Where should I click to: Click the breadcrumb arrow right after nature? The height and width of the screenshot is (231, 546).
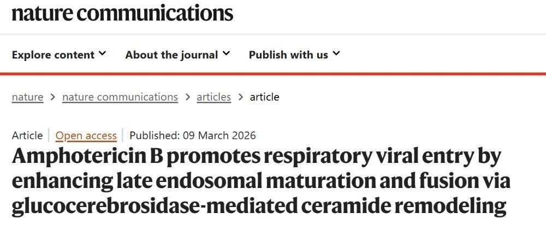(53, 97)
